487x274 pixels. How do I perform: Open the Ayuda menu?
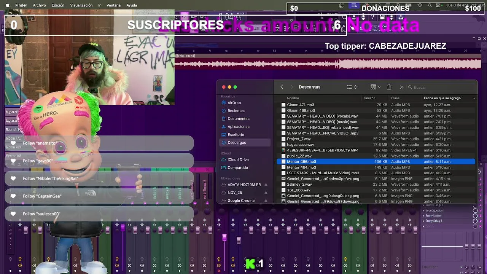pos(132,5)
